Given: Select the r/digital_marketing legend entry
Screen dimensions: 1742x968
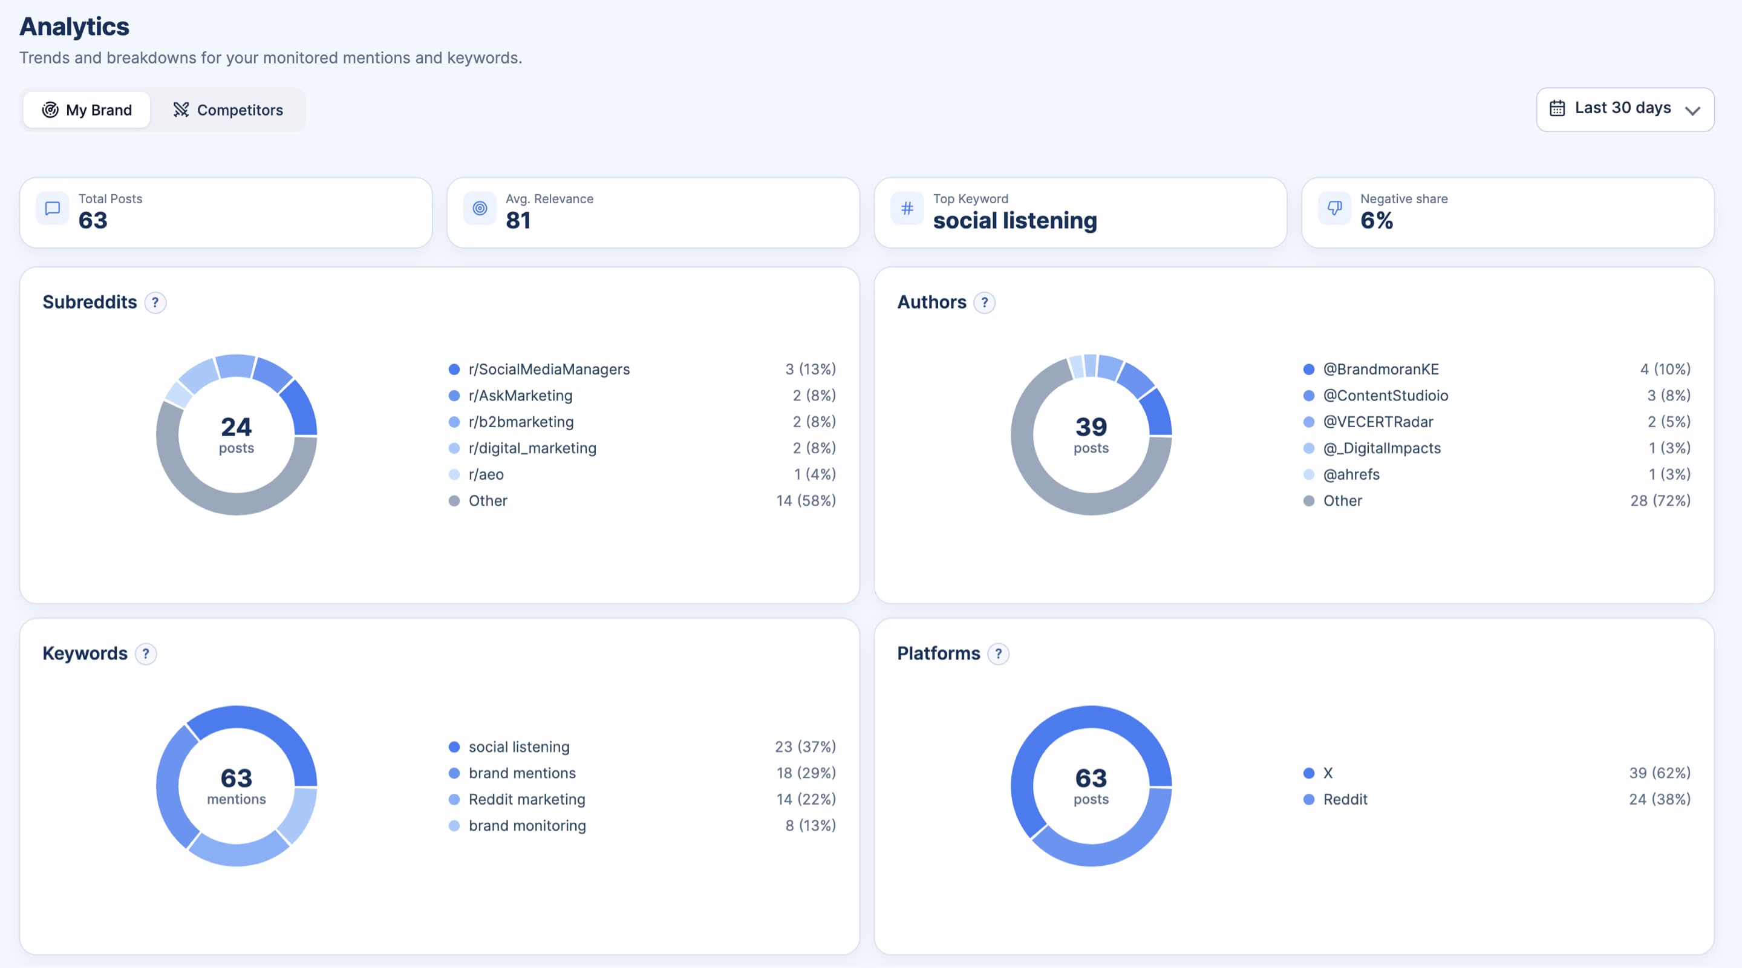Looking at the screenshot, I should tap(642, 448).
